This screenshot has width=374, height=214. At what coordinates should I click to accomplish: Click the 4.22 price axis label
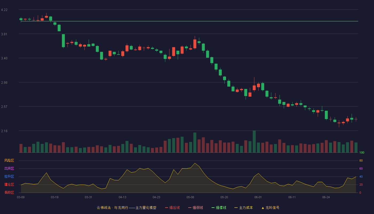click(x=4, y=10)
